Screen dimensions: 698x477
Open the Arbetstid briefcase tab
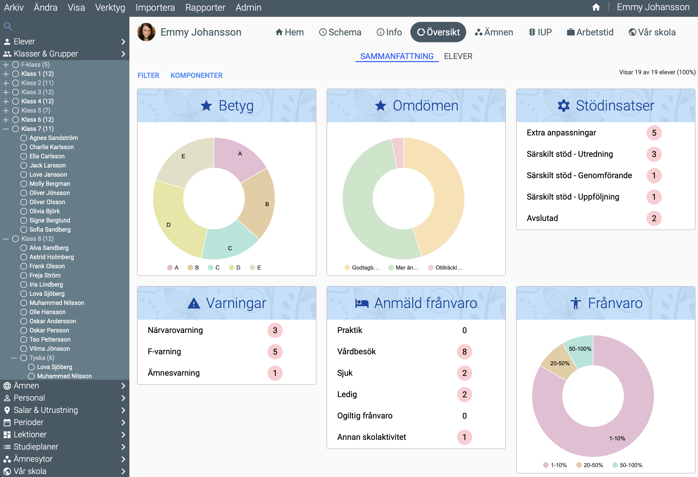[570, 32]
